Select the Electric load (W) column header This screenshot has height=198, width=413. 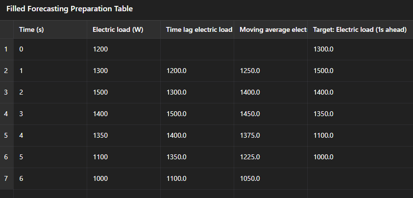tap(123, 29)
